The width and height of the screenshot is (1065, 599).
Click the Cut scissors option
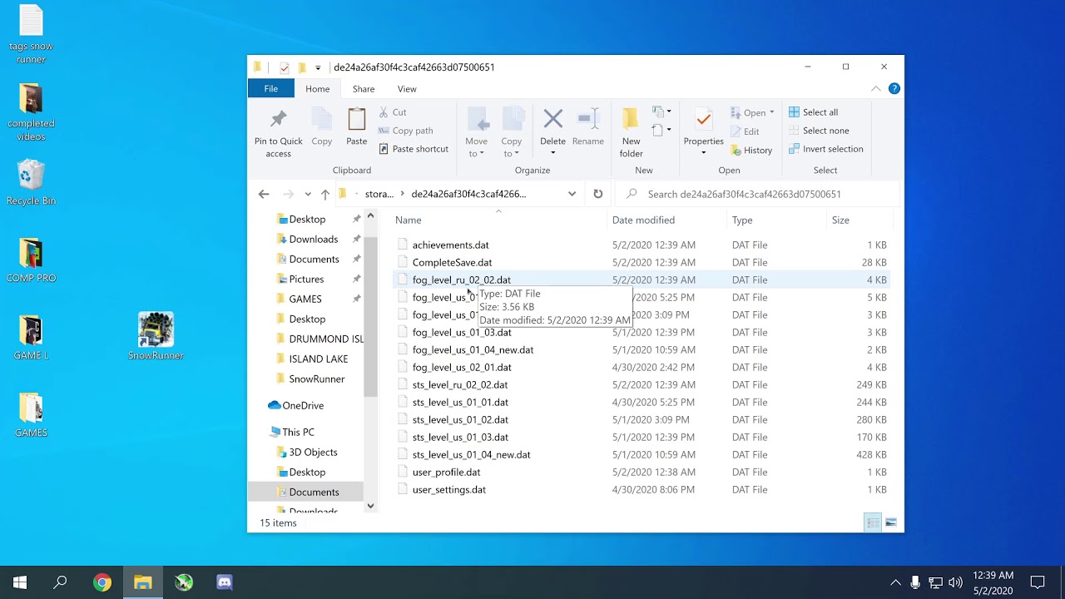click(393, 112)
